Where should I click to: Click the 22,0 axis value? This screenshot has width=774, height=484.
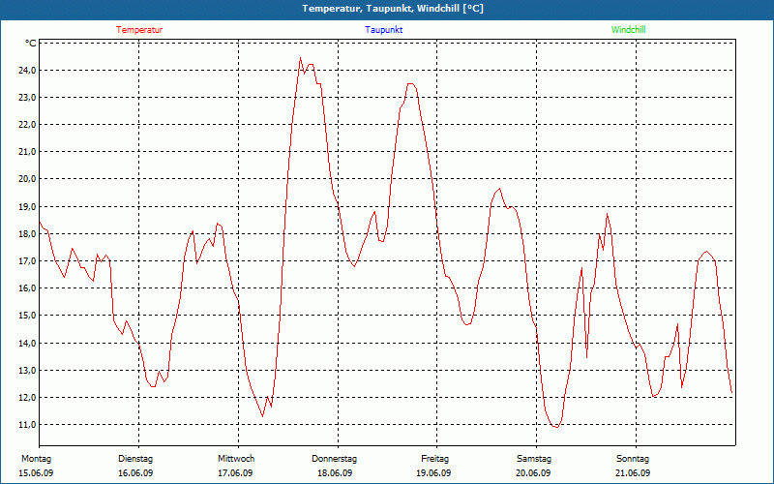coord(26,125)
